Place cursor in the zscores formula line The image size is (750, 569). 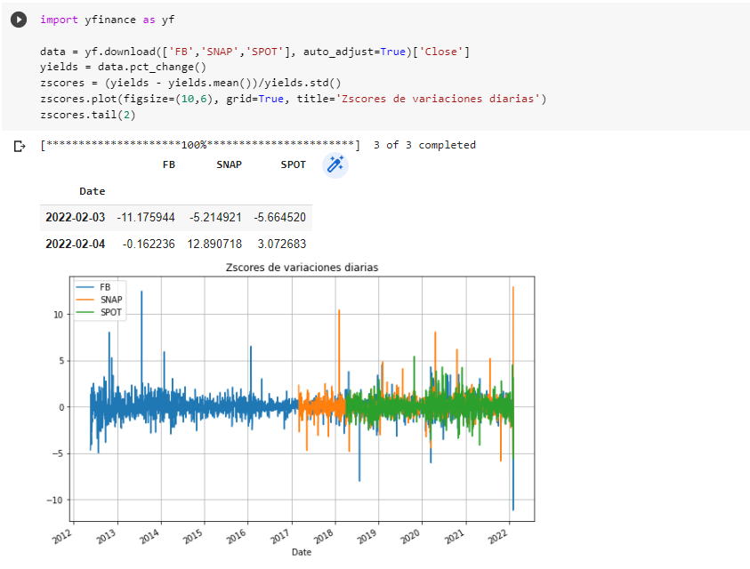pos(190,83)
